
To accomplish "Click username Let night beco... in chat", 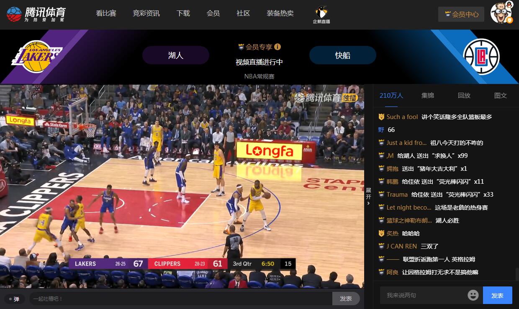I will (x=409, y=208).
